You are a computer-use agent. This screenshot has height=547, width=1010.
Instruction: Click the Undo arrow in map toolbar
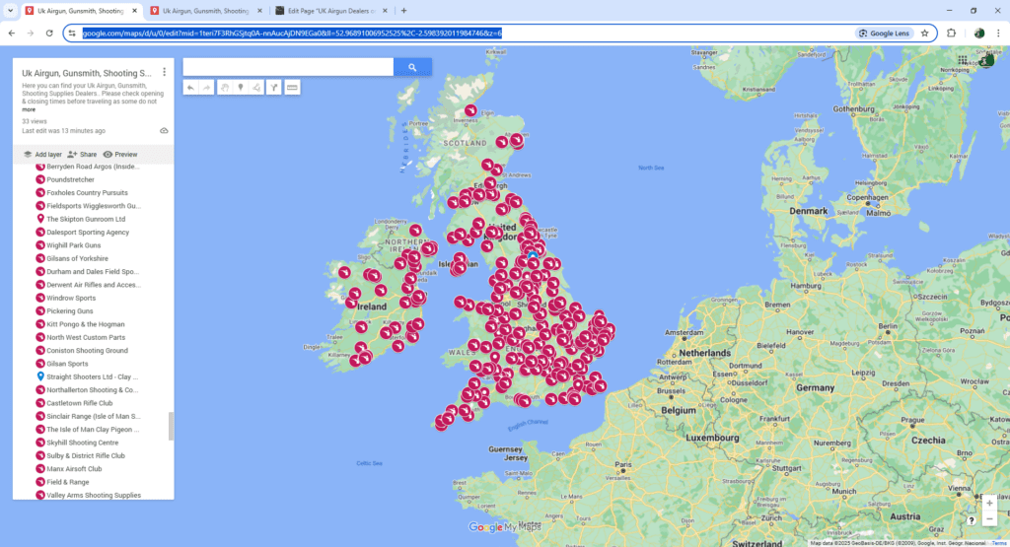tap(190, 88)
